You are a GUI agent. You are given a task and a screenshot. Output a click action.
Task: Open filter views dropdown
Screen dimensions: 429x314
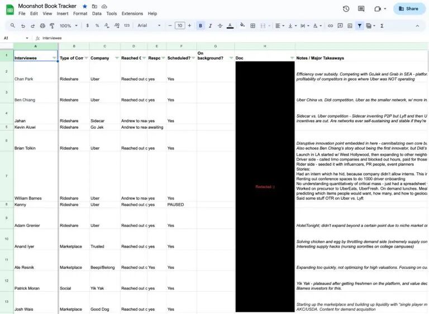pyautogui.click(x=370, y=26)
